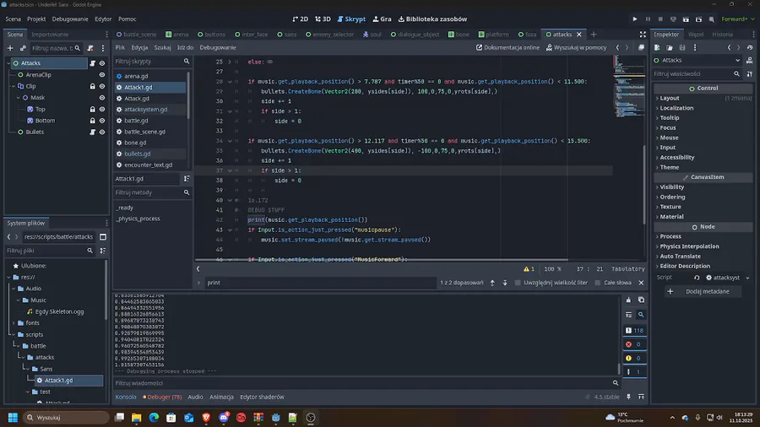760x427 pixels.
Task: Revert Script property reset icon
Action: point(697,278)
